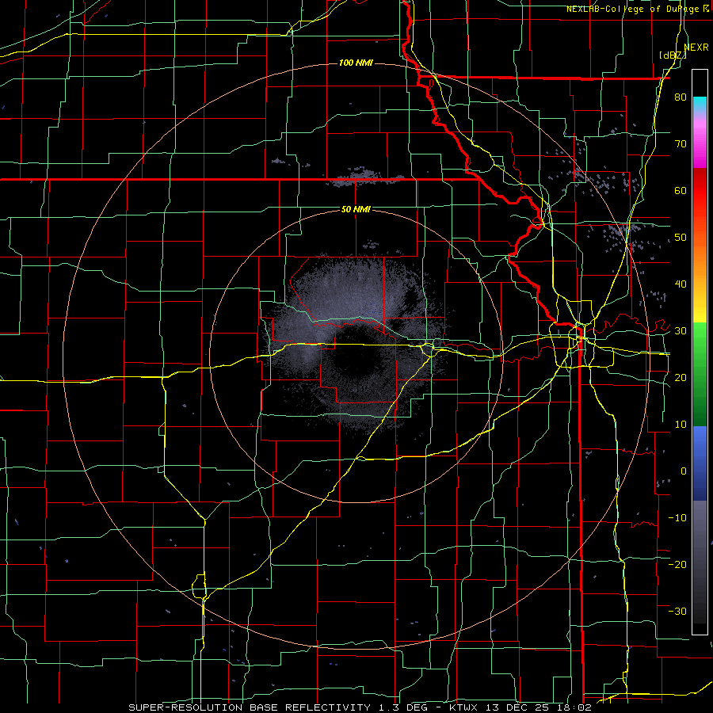Click the NEXR label at top right
Screen dimensions: 713x713
point(696,48)
